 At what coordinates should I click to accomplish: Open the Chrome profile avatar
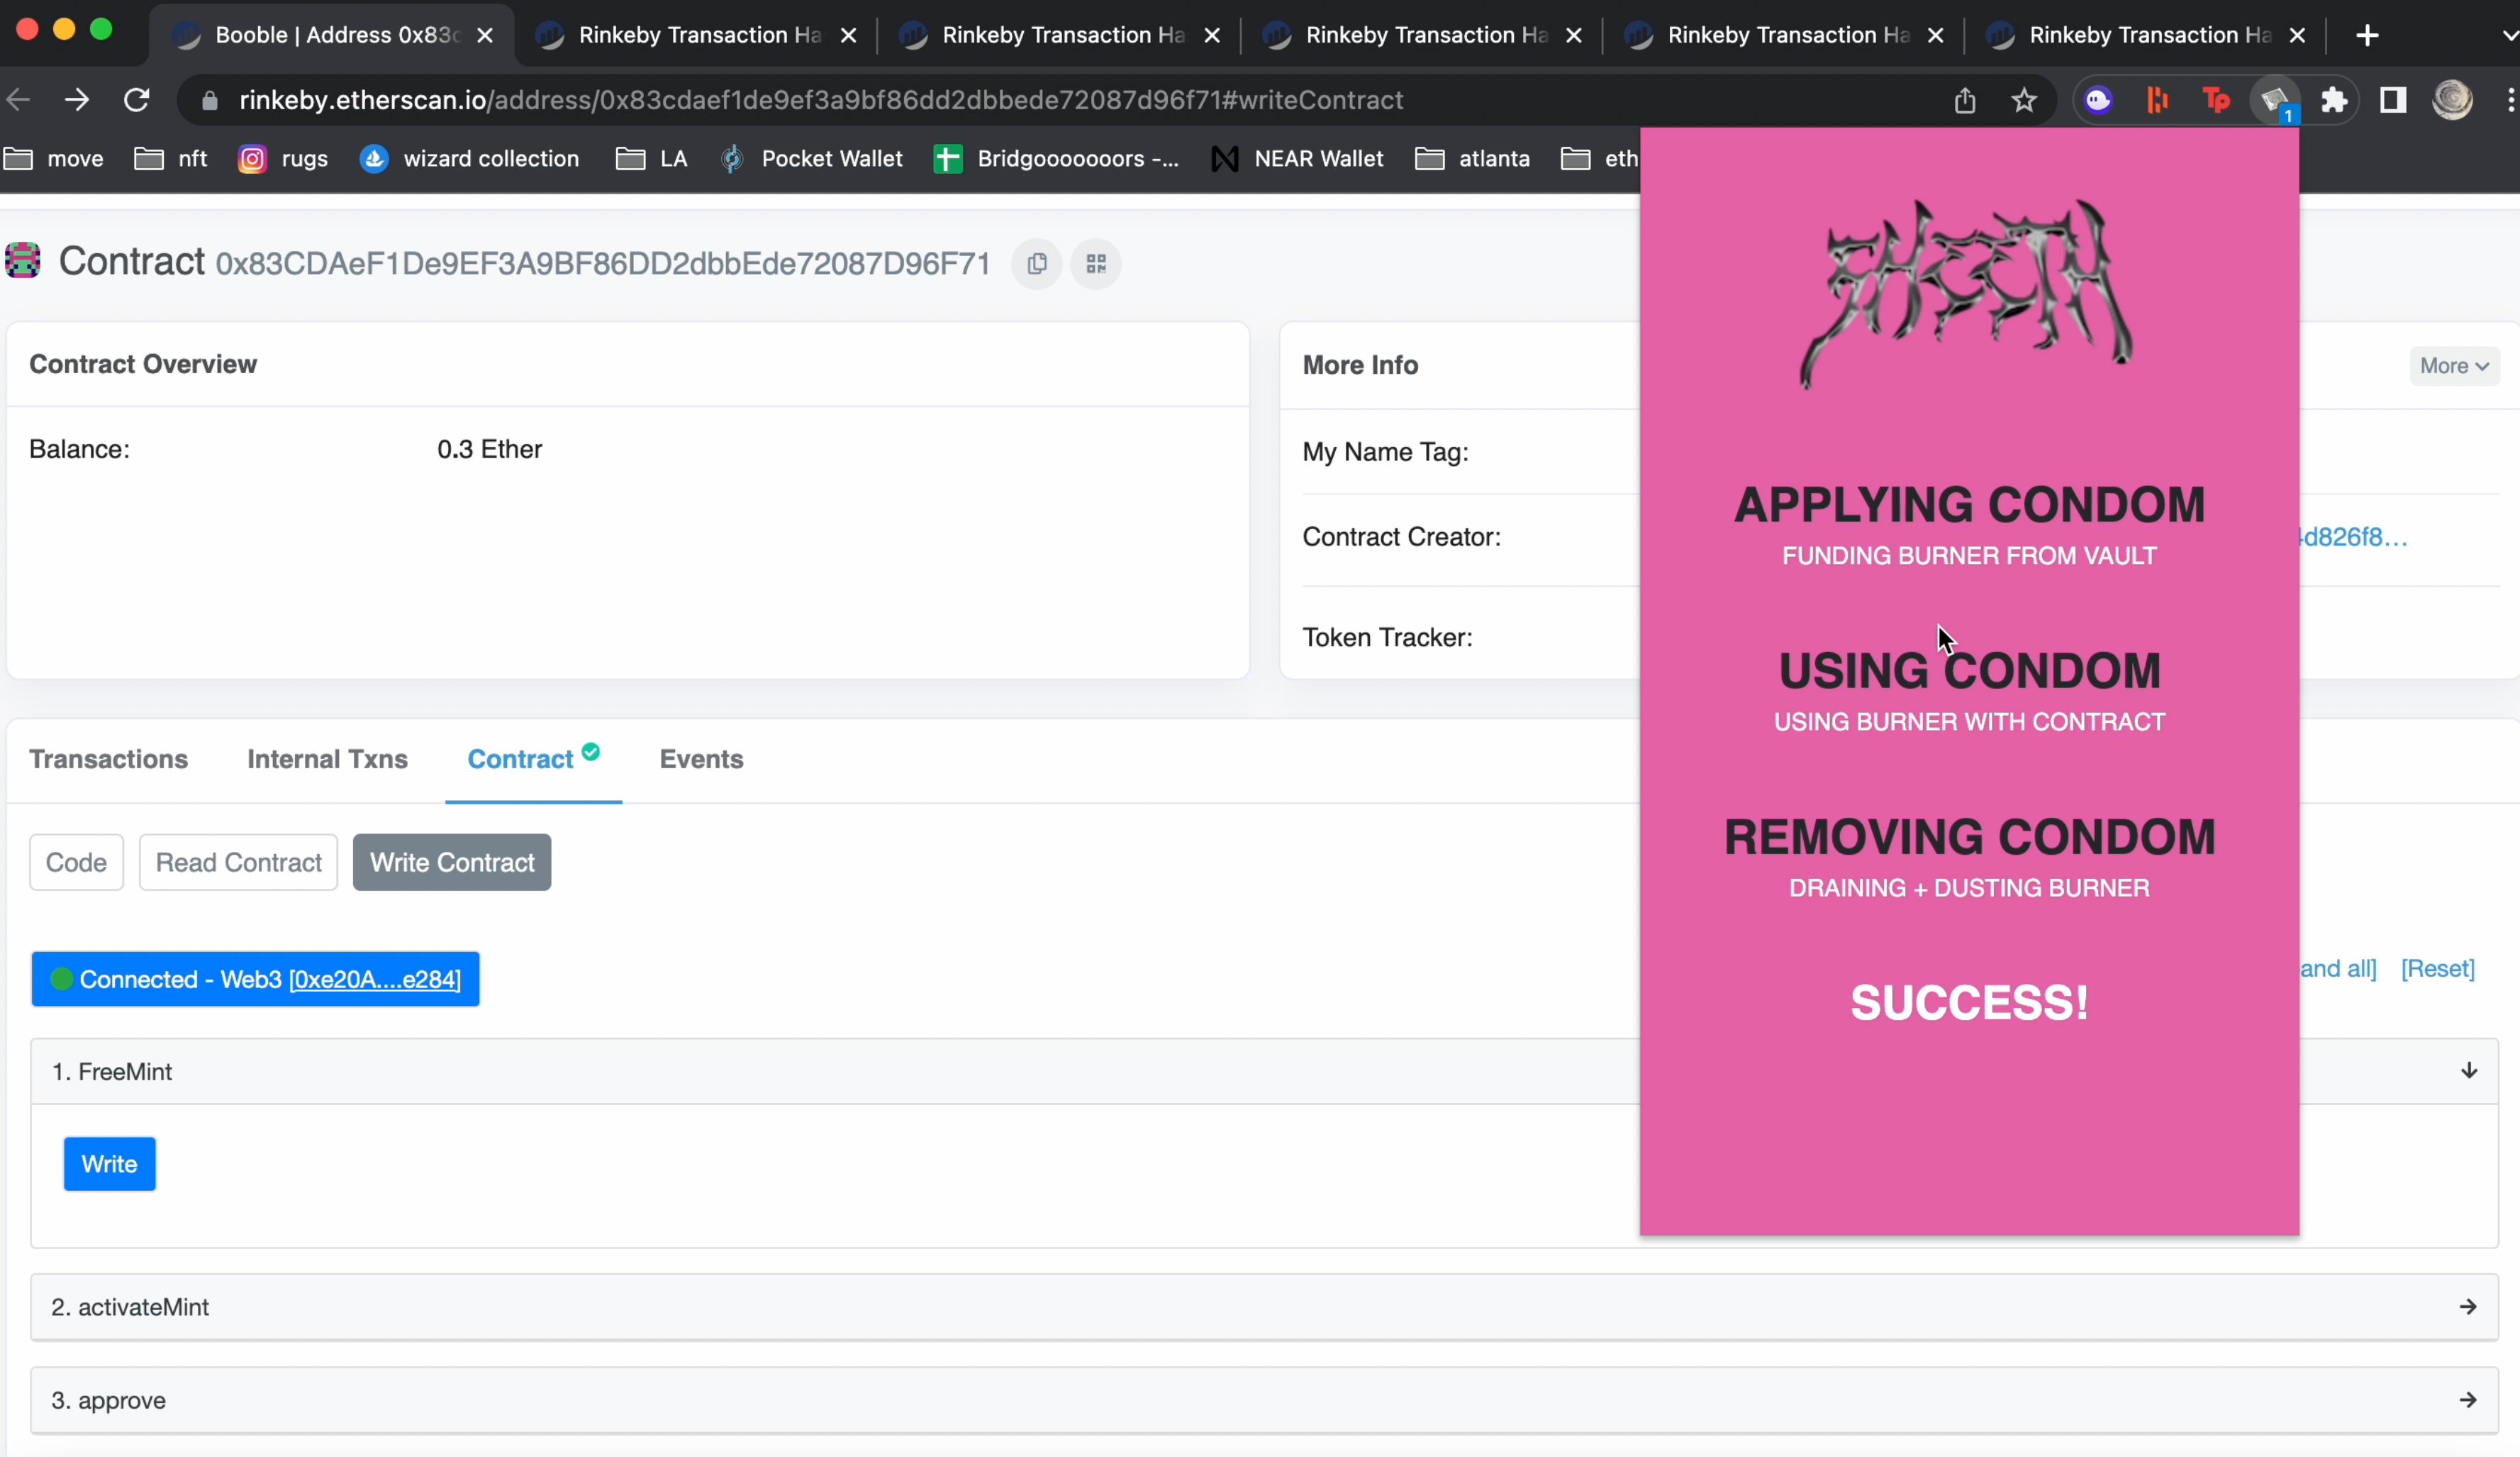2452,100
